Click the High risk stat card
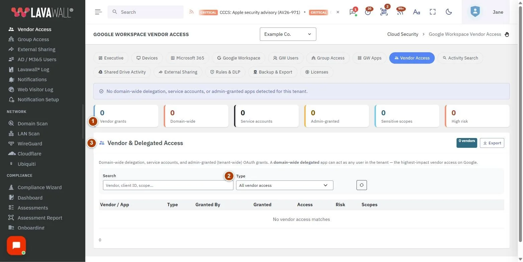 (477, 116)
